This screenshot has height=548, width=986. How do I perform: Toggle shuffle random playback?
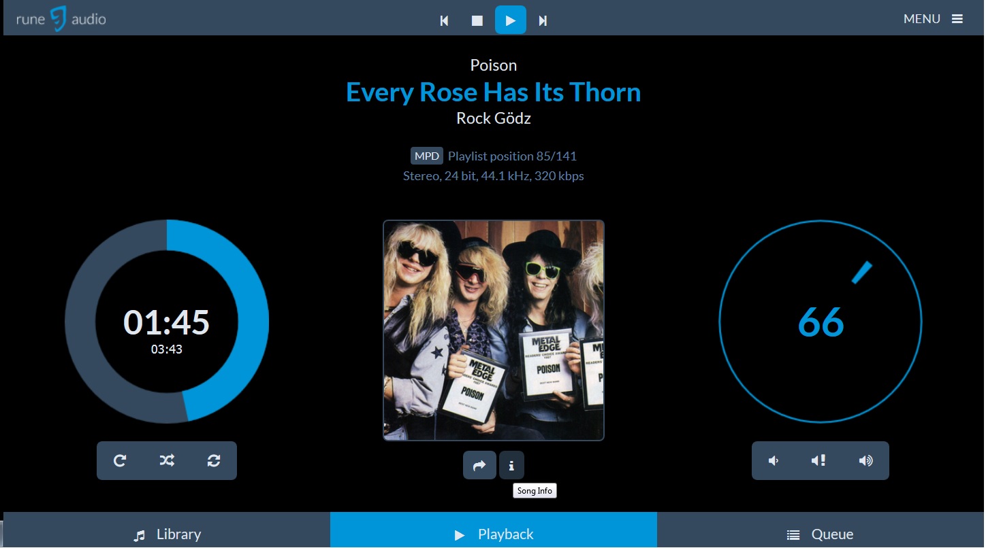click(x=167, y=461)
